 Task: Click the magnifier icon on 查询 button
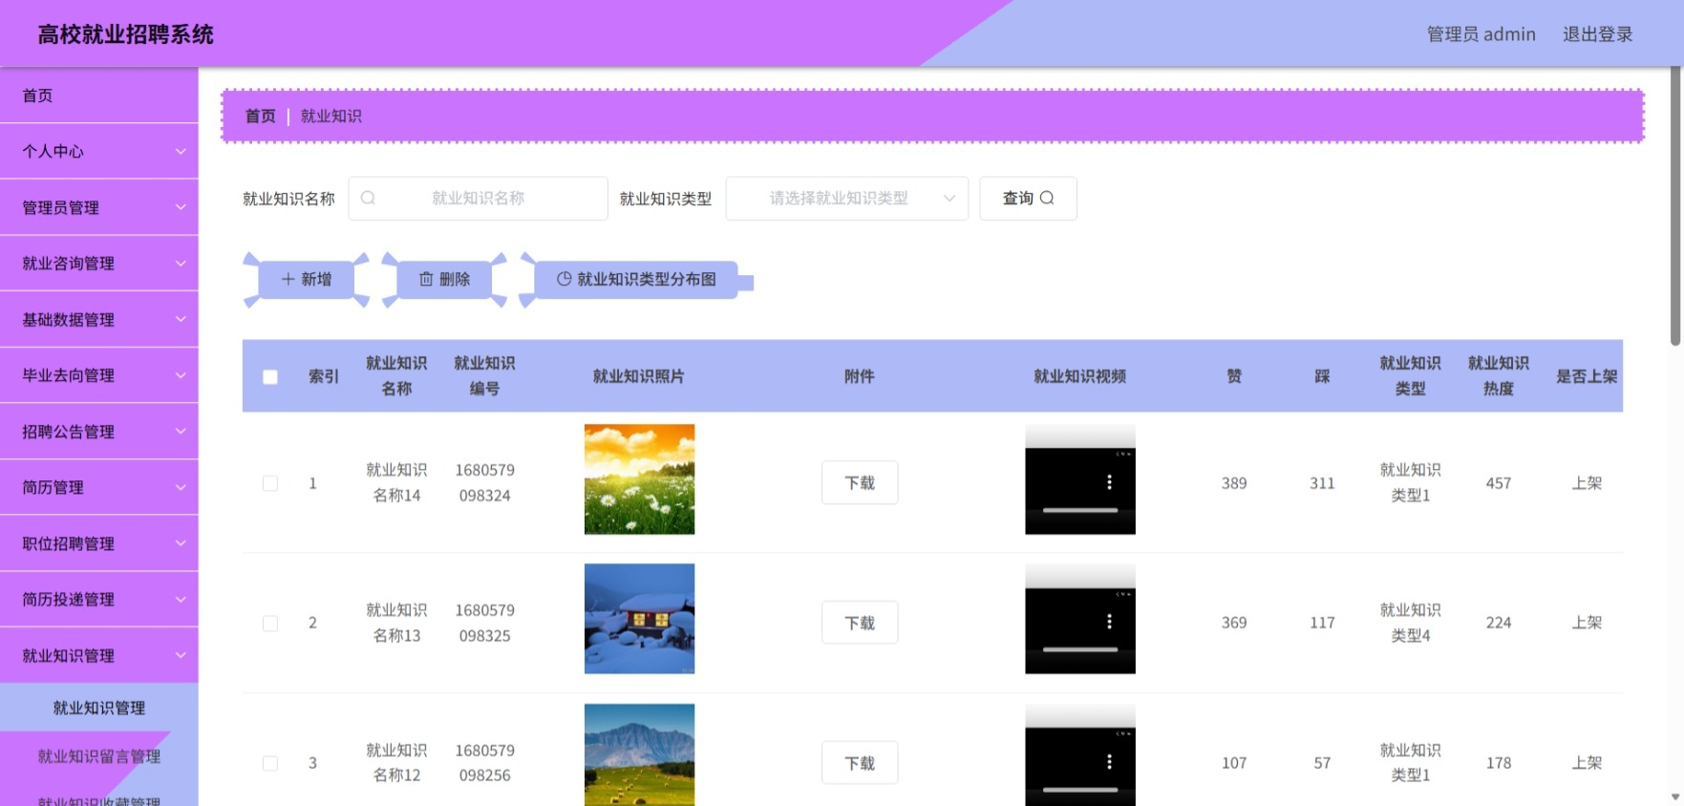(x=1047, y=198)
